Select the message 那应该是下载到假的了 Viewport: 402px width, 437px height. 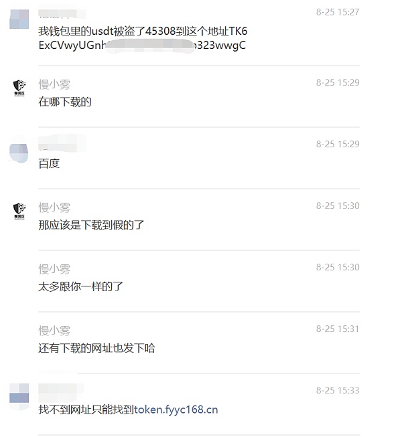click(91, 225)
